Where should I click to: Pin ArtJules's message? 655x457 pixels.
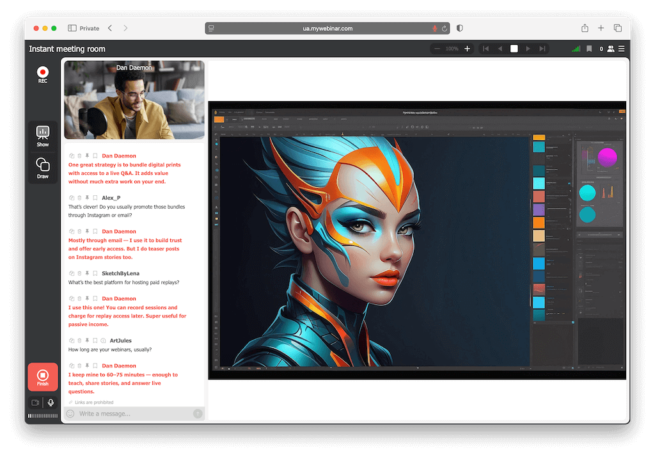[87, 341]
